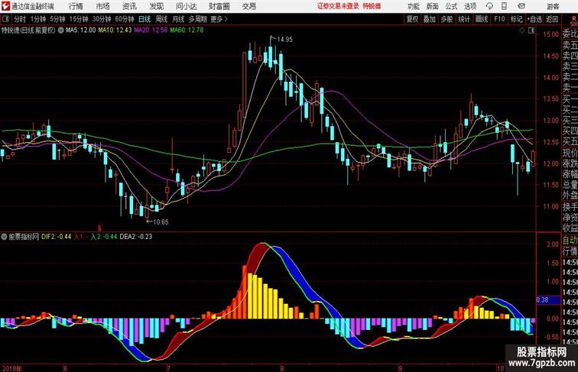
Task: Select the 日线 daily chart tab
Action: click(144, 19)
